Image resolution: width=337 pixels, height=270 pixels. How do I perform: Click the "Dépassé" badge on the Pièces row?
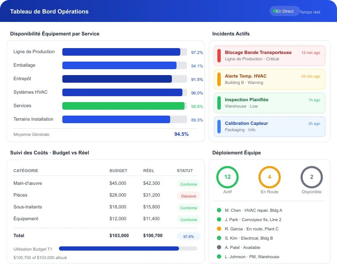click(x=188, y=196)
